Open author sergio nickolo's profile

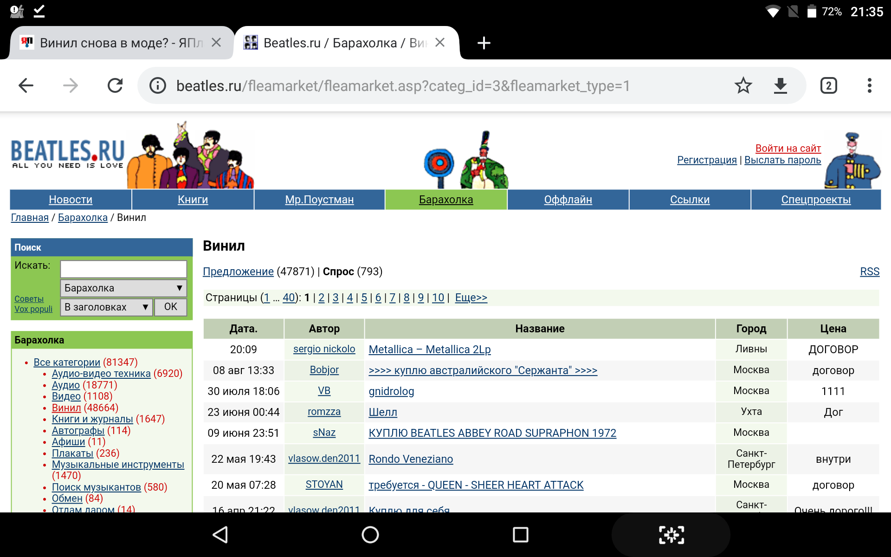(324, 349)
